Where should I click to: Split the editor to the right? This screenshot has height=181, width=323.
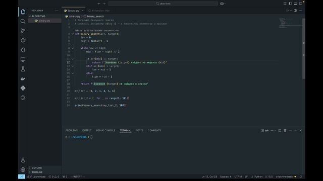click(x=295, y=11)
